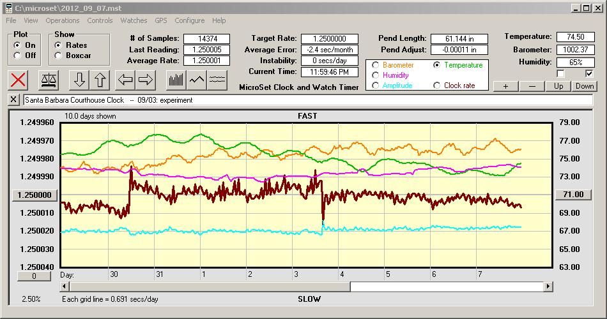The image size is (607, 319).
Task: Tick the unchecked box under Humidity
Action: tap(560, 73)
